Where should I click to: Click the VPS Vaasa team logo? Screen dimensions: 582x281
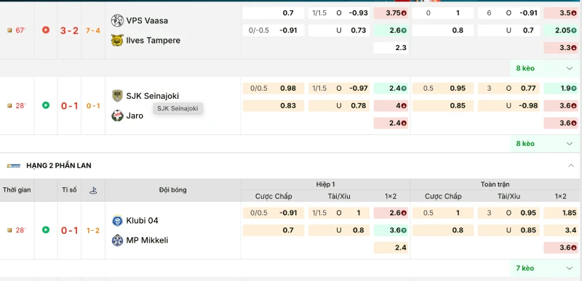[x=117, y=20]
